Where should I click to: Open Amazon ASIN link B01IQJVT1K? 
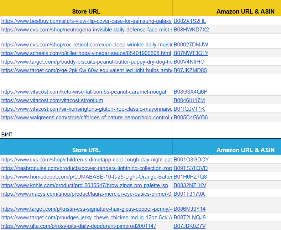click(x=189, y=109)
